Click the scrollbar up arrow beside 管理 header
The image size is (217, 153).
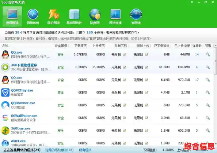(x=216, y=45)
